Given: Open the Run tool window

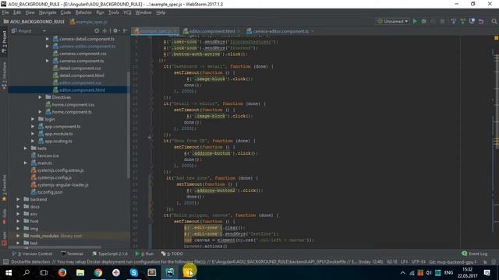Looking at the screenshot, I should (x=144, y=254).
